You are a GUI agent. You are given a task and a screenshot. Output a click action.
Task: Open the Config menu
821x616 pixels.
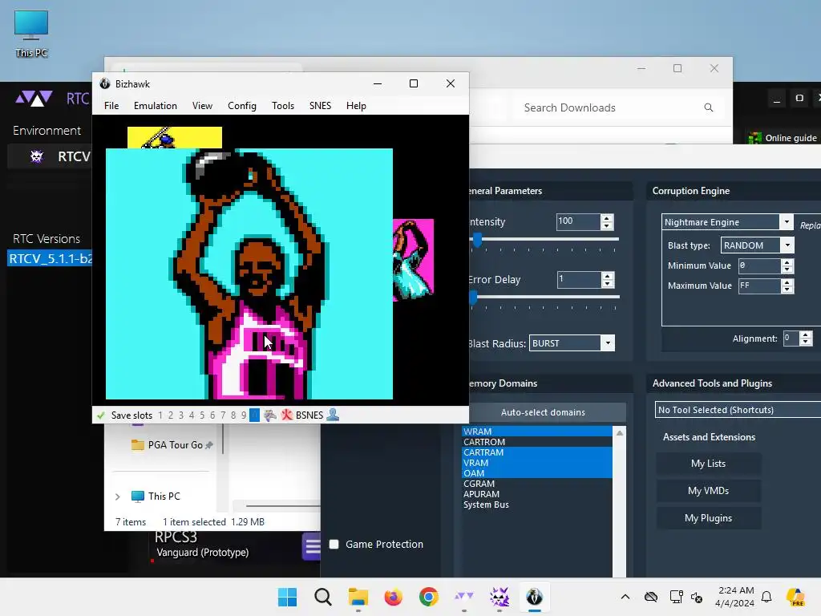(242, 106)
